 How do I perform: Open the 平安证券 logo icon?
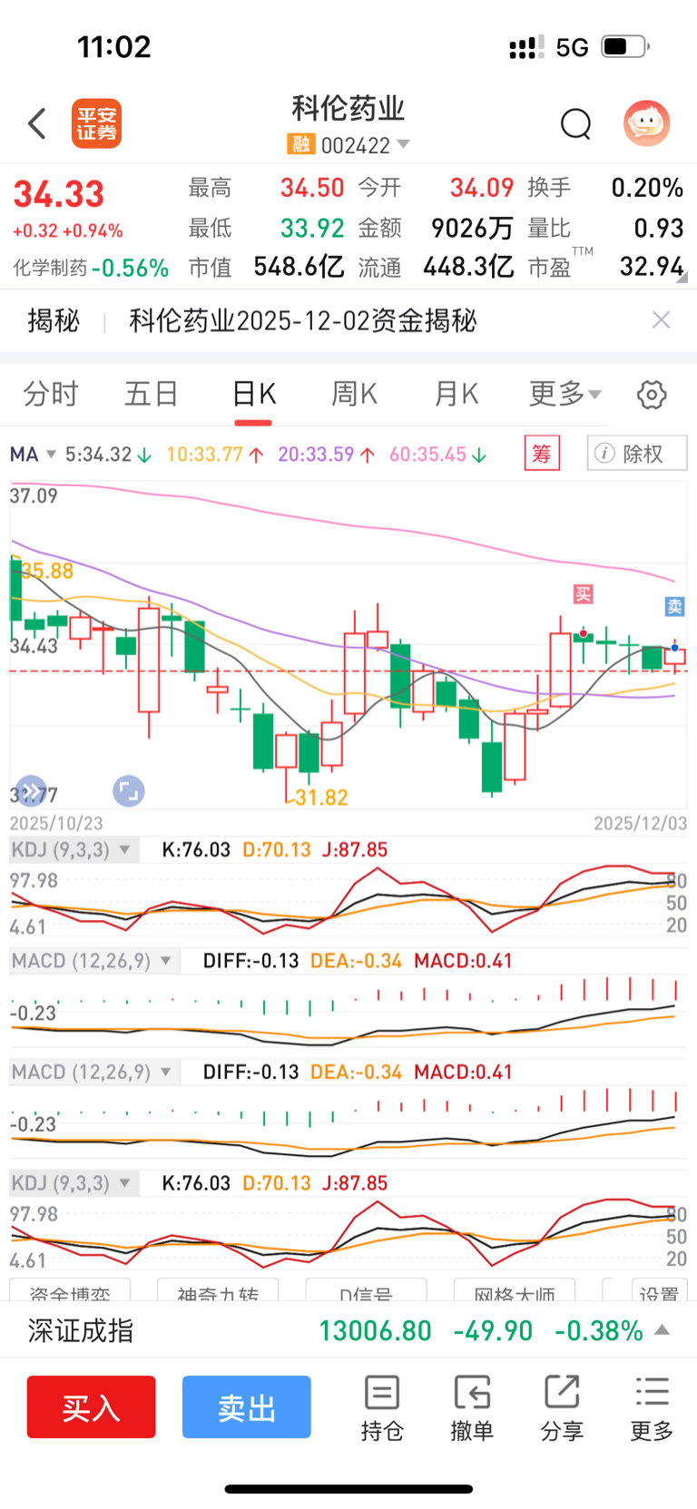tap(96, 123)
